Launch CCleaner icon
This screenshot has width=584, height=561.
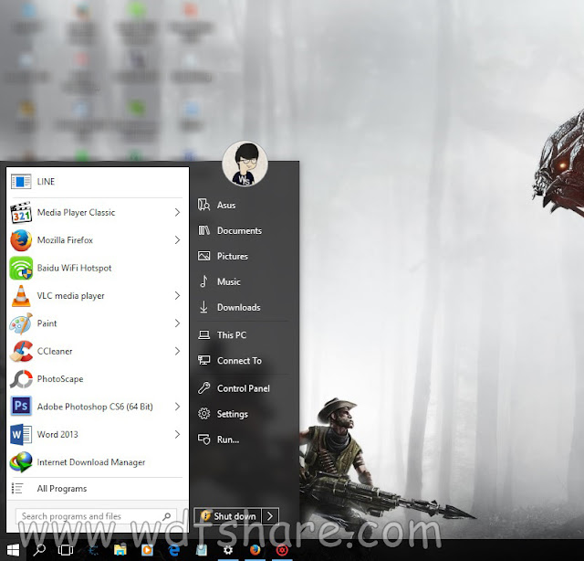click(21, 352)
